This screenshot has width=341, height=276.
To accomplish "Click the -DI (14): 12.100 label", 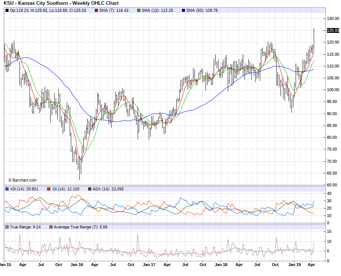I will pyautogui.click(x=65, y=189).
